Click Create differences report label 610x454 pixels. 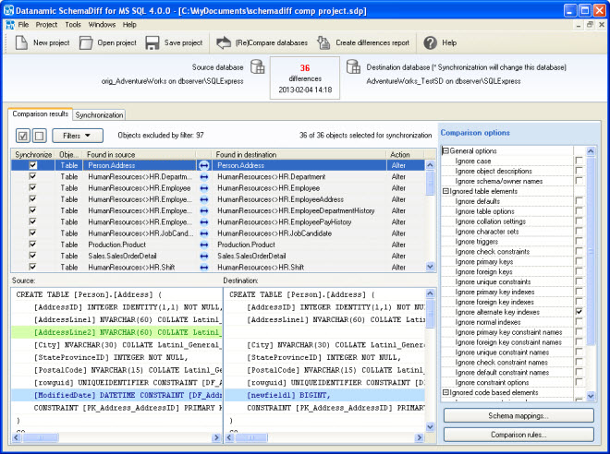(x=372, y=42)
